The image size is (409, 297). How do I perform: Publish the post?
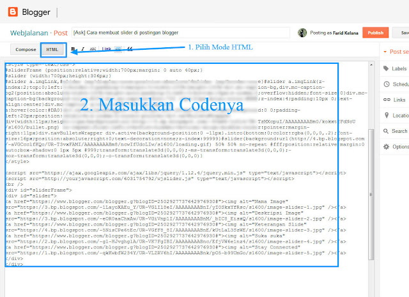[x=375, y=33]
